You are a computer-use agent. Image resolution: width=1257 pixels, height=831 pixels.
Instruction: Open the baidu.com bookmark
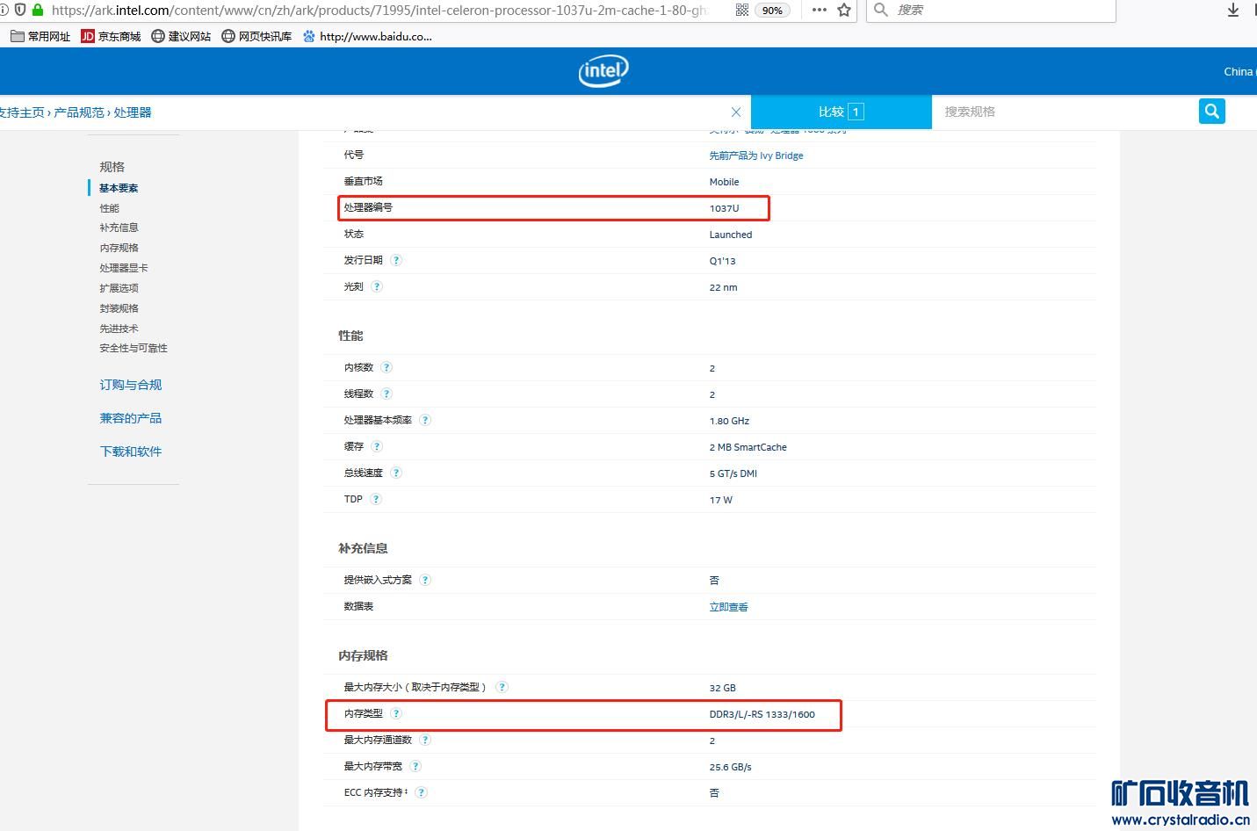367,36
